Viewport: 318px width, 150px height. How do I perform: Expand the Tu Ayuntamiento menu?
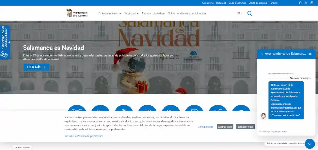tap(110, 13)
